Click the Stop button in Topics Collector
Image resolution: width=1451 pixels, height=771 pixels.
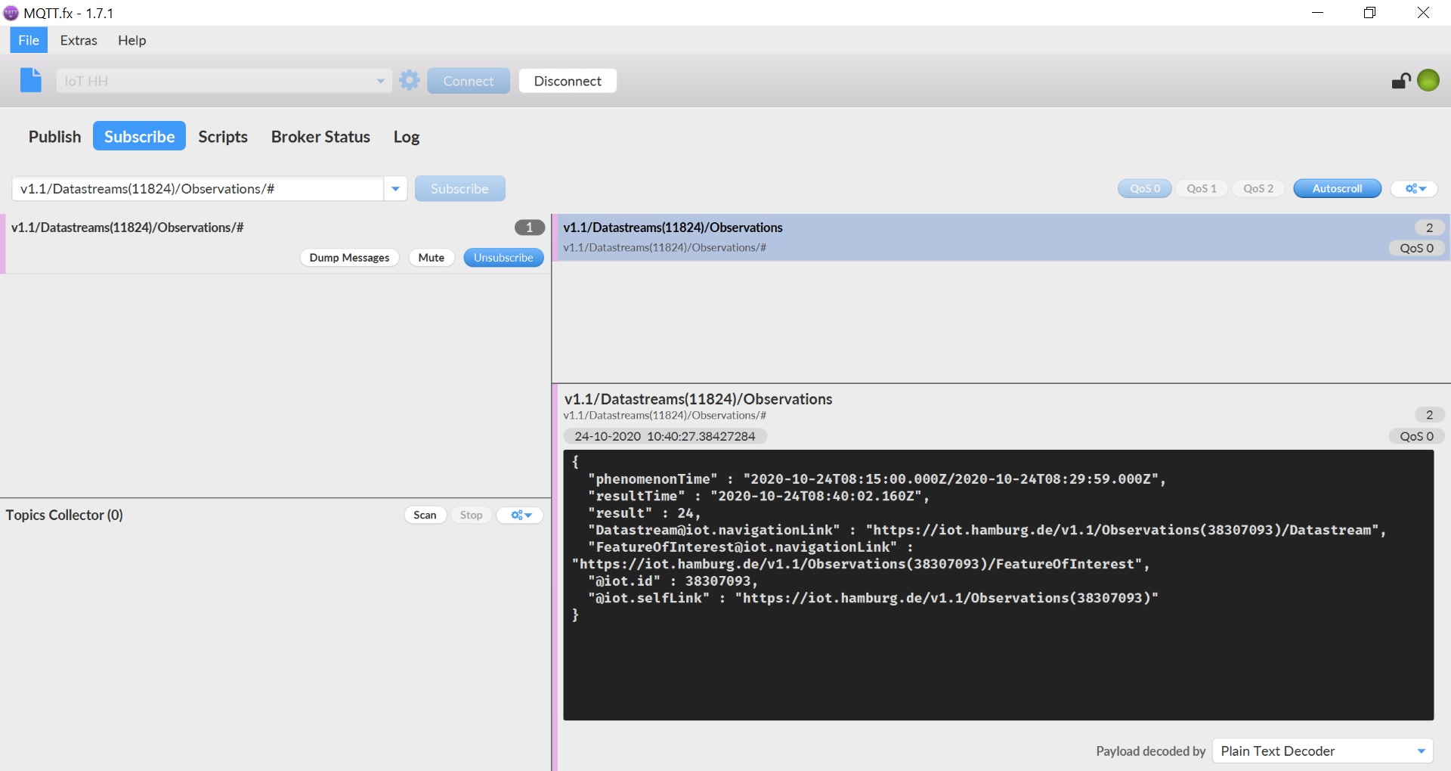point(471,515)
